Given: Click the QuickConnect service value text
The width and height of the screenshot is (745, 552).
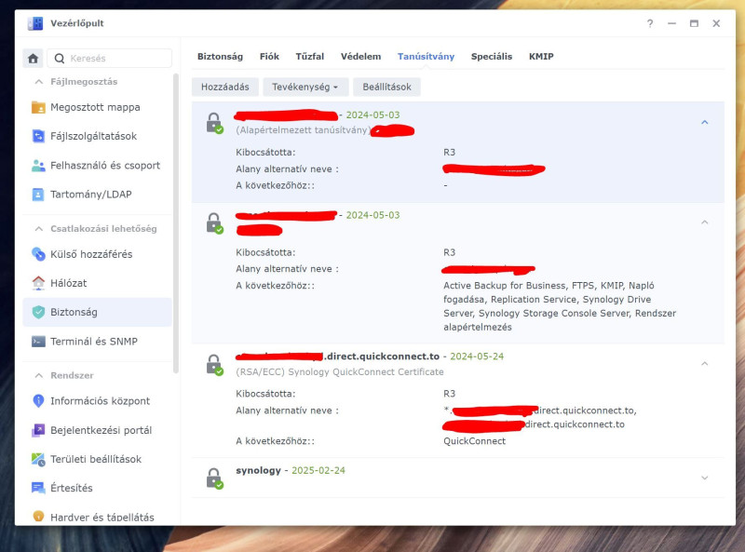Looking at the screenshot, I should click(x=474, y=441).
